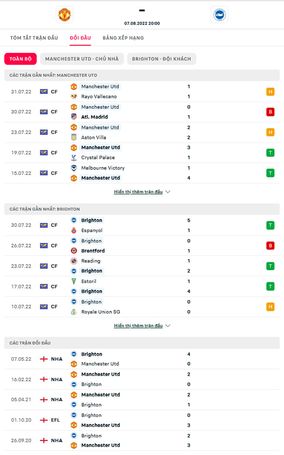
Task: Switch to Bảng Xếp Hạng tab
Action: (123, 38)
